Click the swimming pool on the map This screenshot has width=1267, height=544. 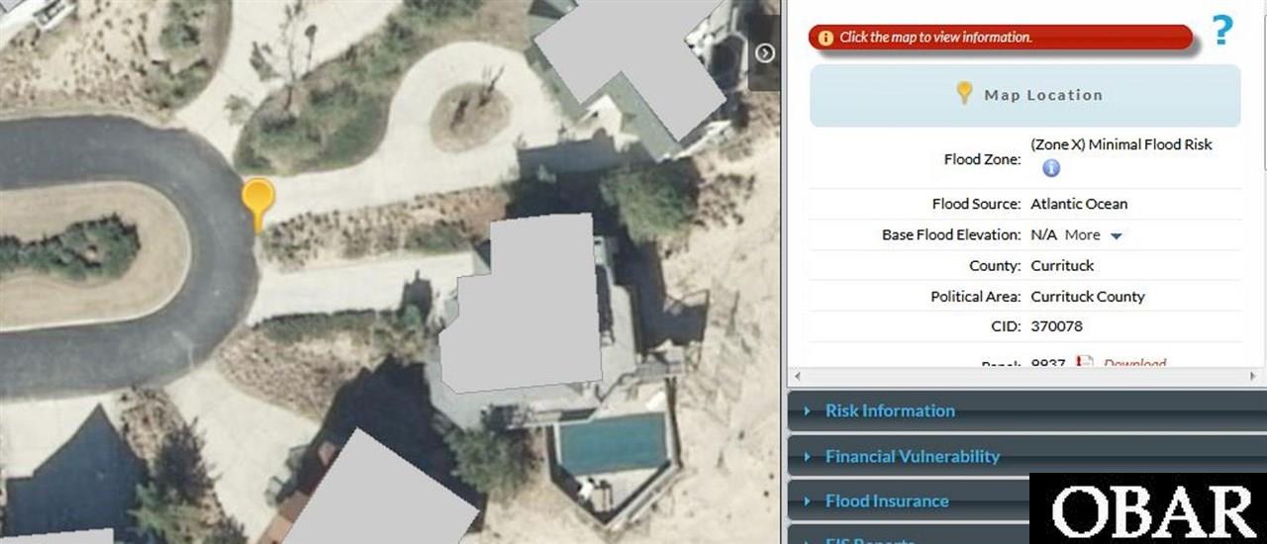tap(612, 442)
